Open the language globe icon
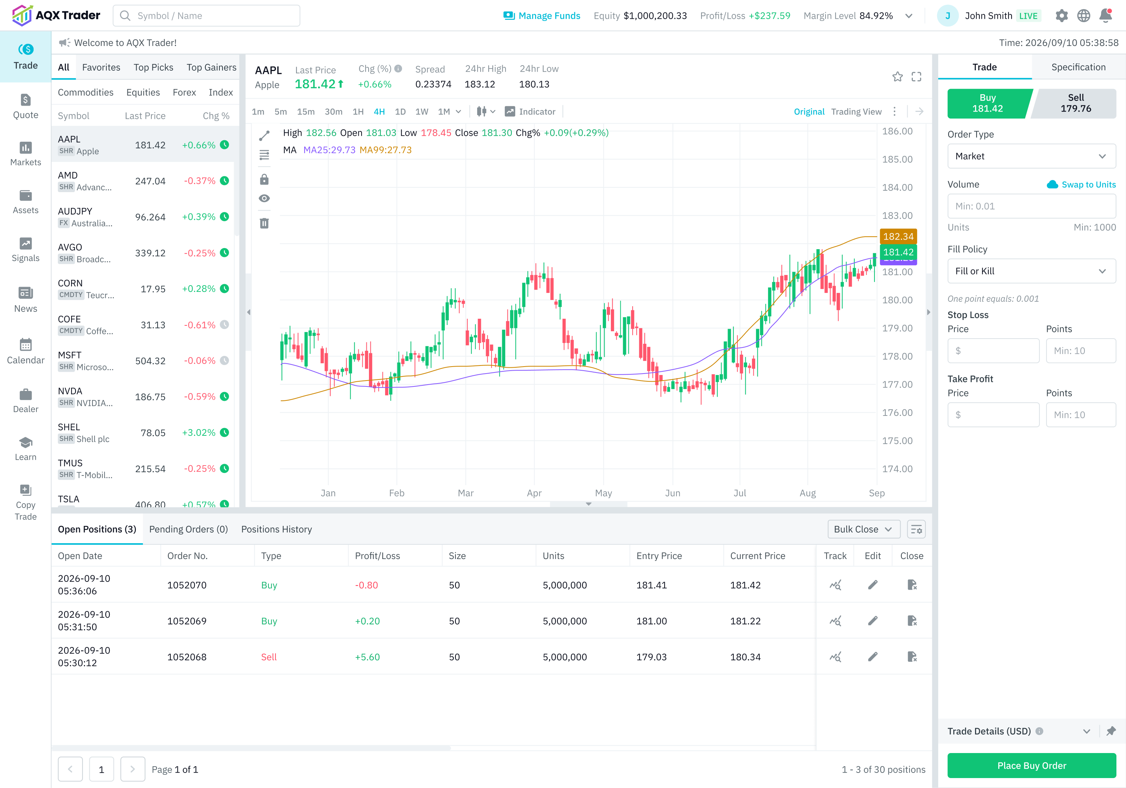The width and height of the screenshot is (1126, 788). point(1083,16)
